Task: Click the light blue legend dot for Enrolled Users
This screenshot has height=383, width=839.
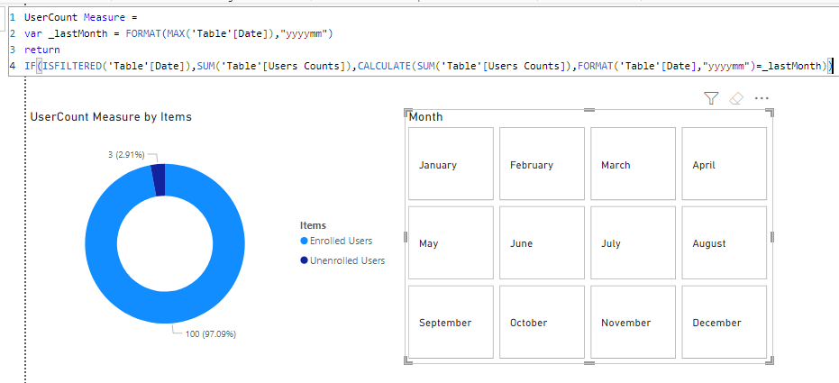Action: point(305,242)
